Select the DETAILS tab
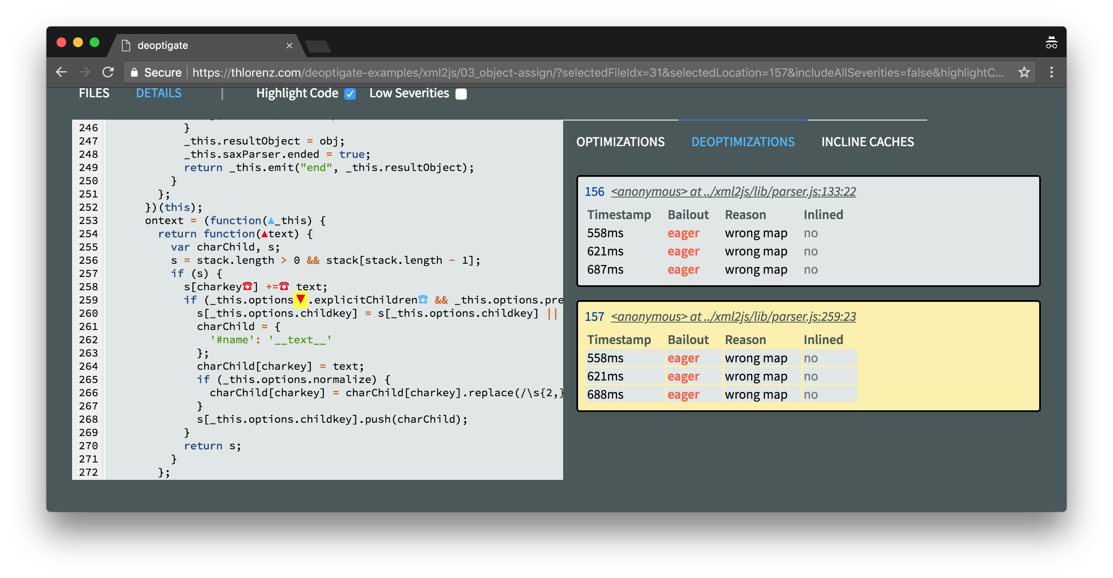This screenshot has width=1113, height=578. (158, 93)
